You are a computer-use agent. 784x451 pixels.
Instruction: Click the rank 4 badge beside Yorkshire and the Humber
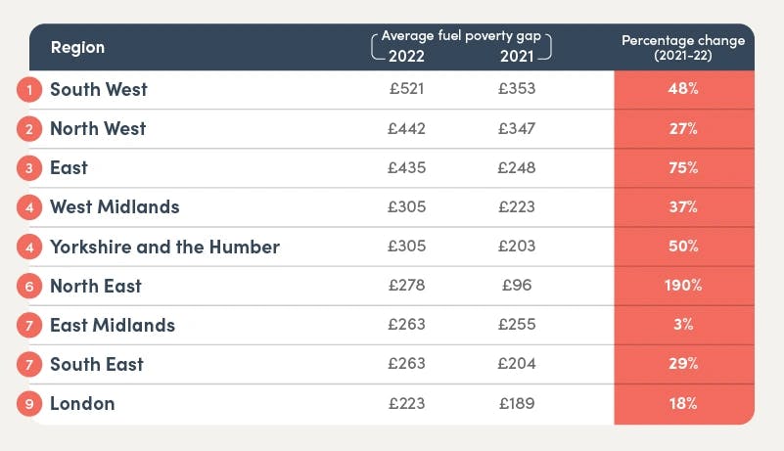click(x=29, y=247)
